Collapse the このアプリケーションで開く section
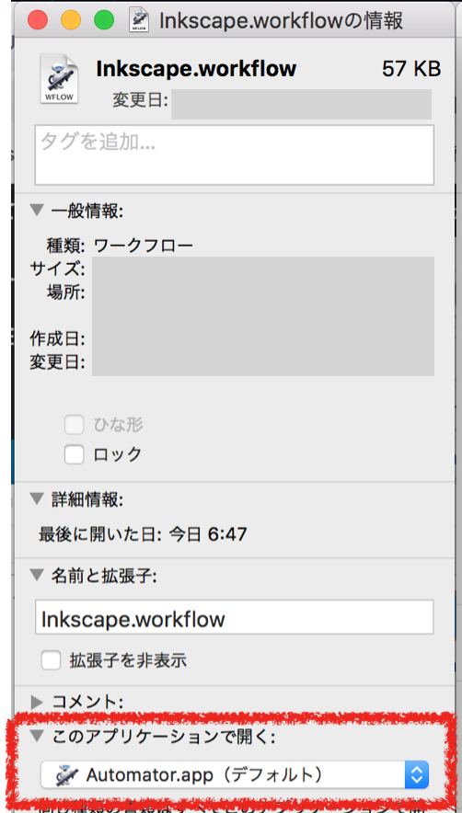 click(x=37, y=737)
